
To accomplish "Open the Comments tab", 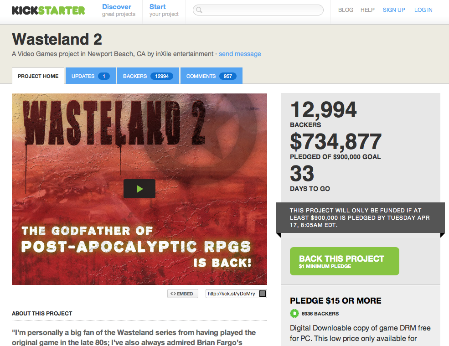I will [x=212, y=76].
